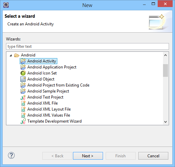Click the Cancel button

coord(153,156)
